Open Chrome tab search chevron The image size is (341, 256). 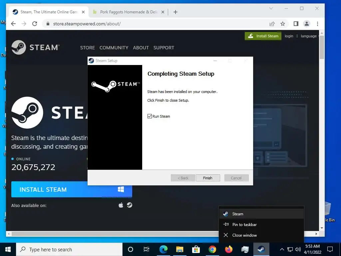(271, 8)
